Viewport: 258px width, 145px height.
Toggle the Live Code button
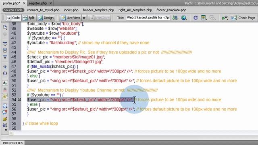[x=100, y=18]
